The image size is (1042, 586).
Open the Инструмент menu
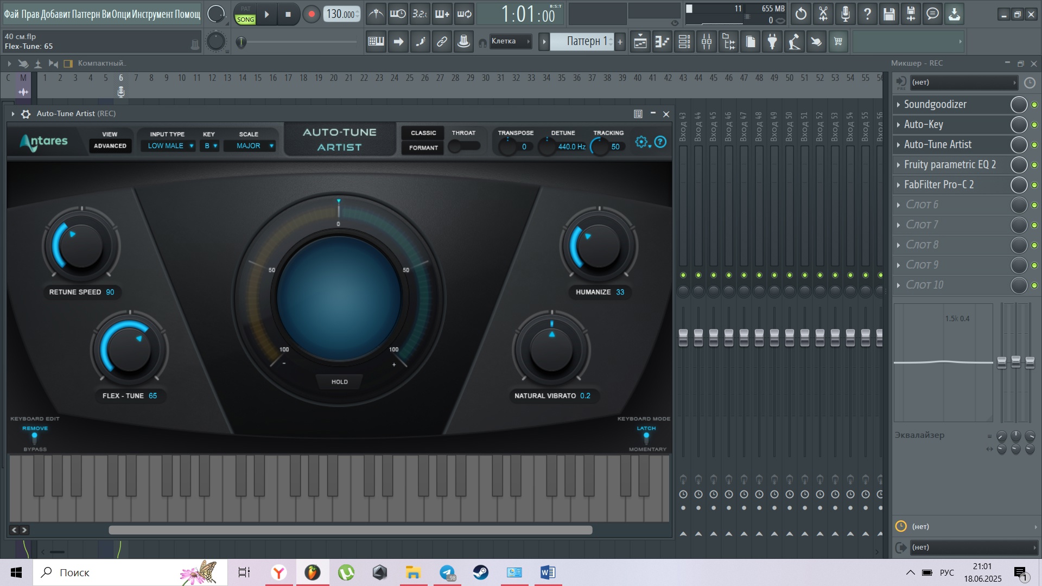coord(153,15)
